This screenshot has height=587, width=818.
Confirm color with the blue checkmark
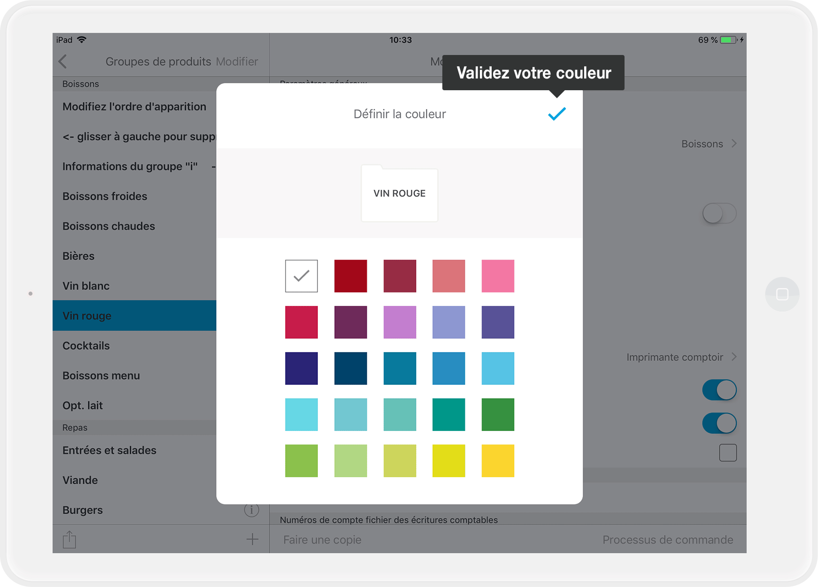point(557,114)
